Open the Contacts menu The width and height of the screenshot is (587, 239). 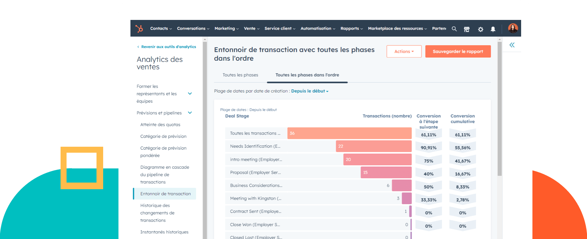161,29
